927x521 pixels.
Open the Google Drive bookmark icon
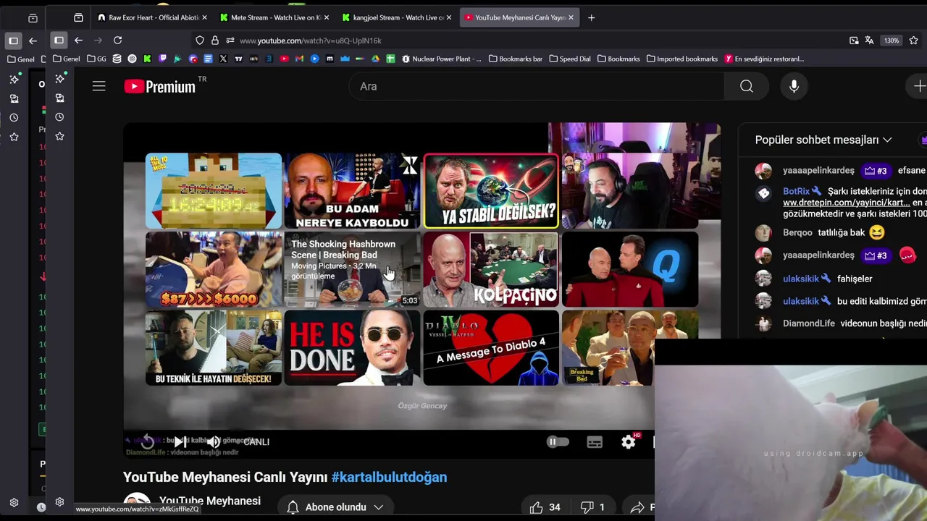pos(375,59)
